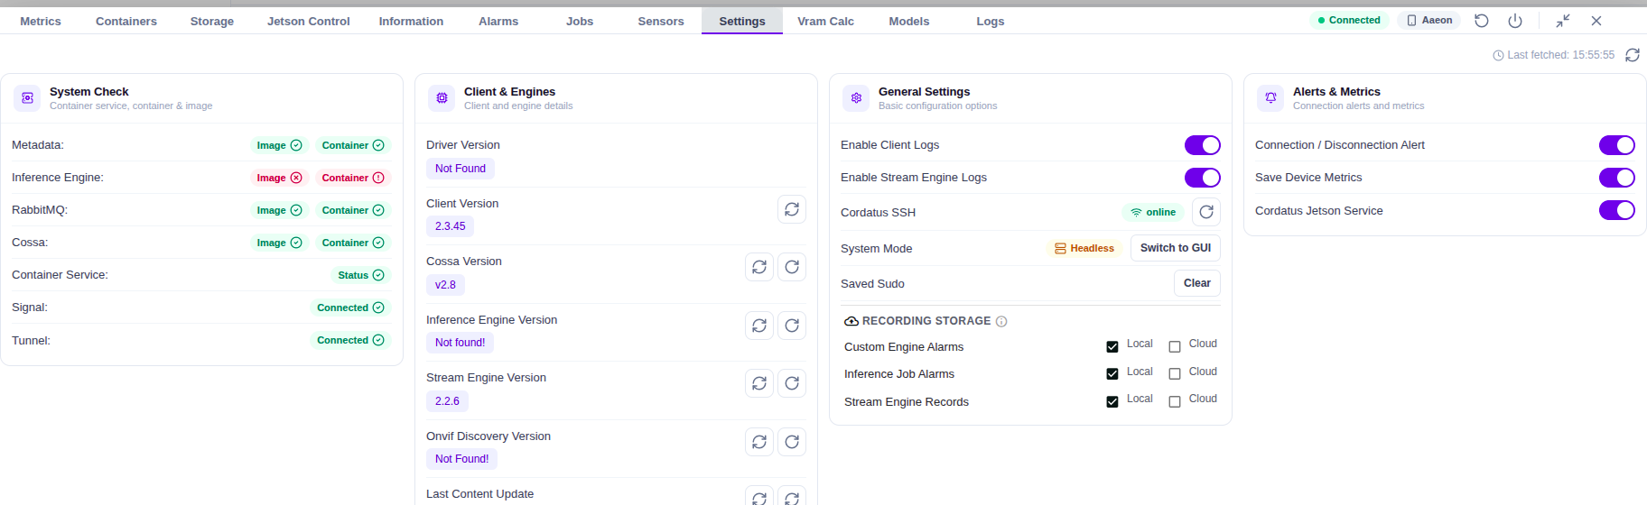
Task: Click the Container Service Status badge
Action: coord(361,275)
